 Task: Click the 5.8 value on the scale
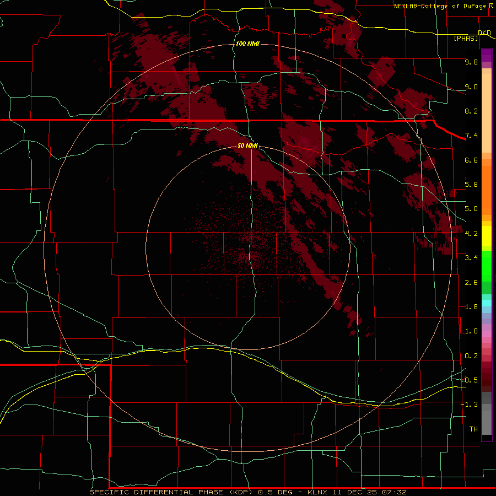[471, 185]
